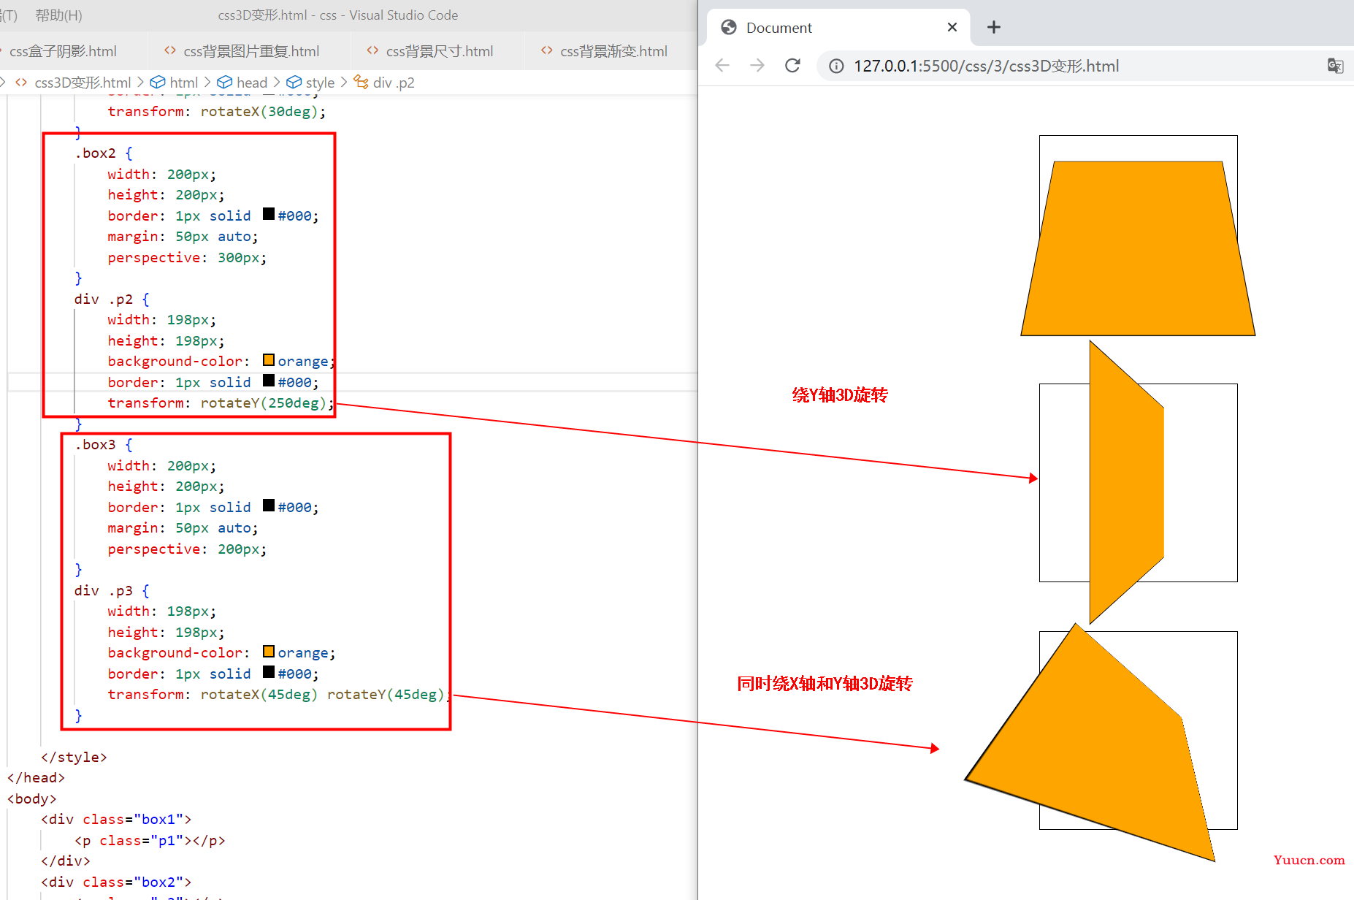Click the top orange trapezoid in browser

[1138, 248]
